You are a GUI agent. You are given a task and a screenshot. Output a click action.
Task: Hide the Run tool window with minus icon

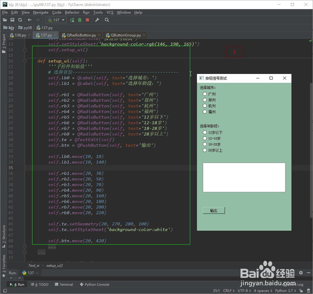[x=308, y=273]
